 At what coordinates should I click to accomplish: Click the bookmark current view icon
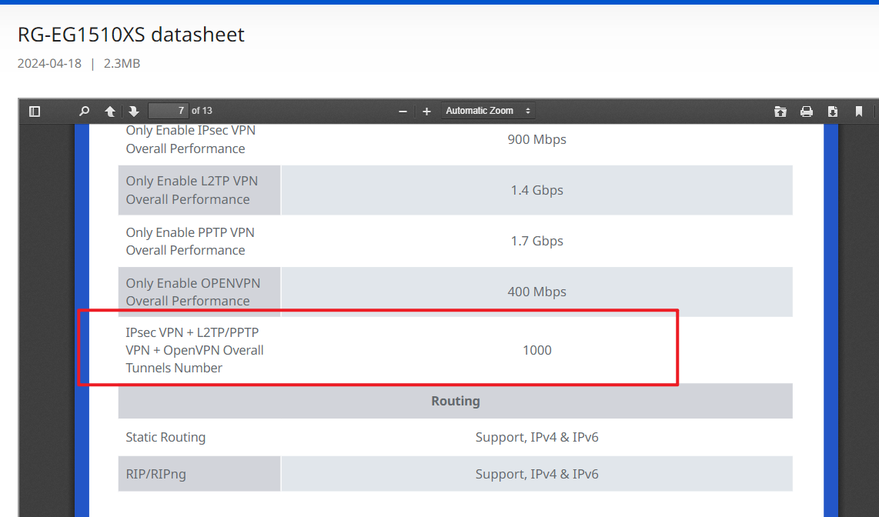859,112
